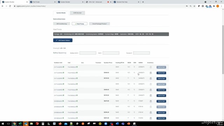Close the Part Finder browser tab
The width and height of the screenshot is (224, 126).
tap(55, 2)
